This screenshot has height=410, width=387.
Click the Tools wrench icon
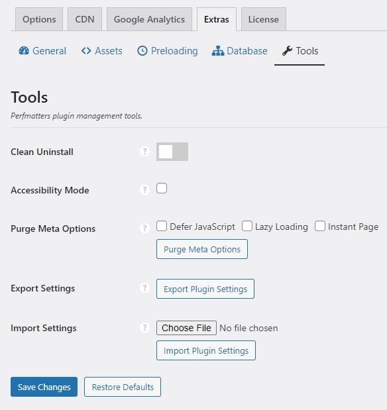coord(287,51)
